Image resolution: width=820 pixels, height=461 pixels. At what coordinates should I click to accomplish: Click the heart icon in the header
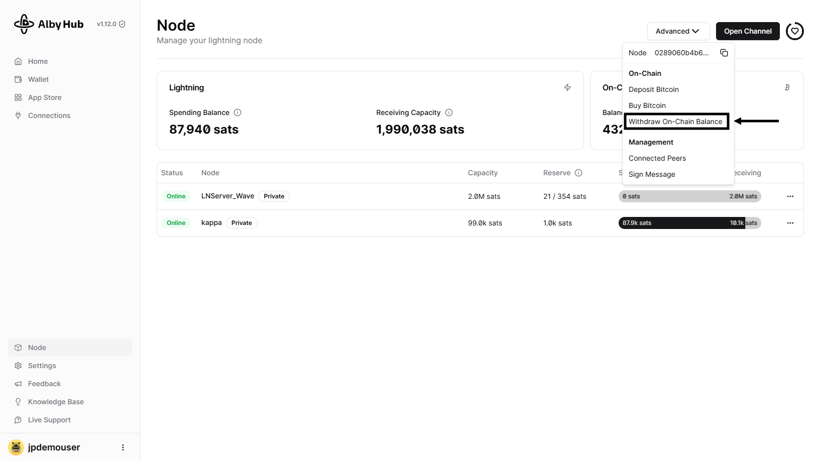(794, 31)
